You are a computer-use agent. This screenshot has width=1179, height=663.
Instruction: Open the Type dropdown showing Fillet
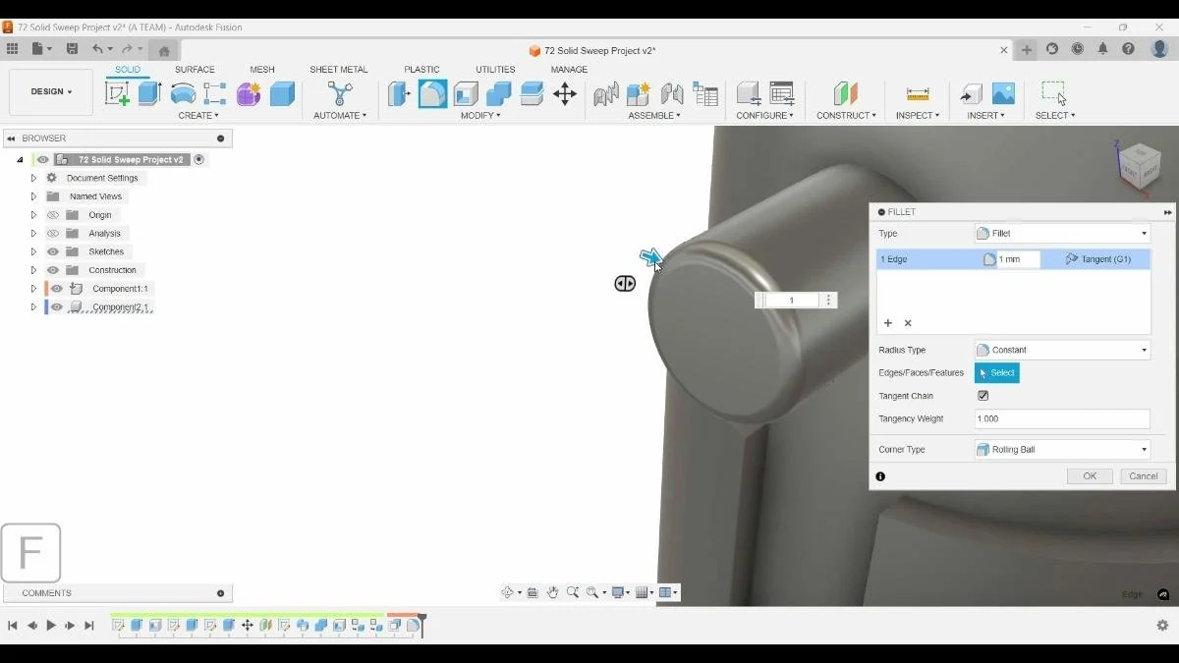(x=1062, y=234)
